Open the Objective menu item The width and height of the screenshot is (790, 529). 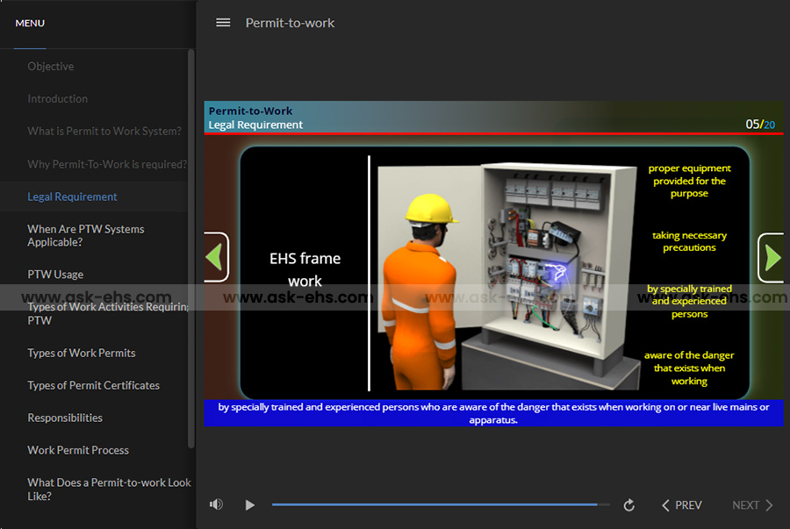point(51,67)
